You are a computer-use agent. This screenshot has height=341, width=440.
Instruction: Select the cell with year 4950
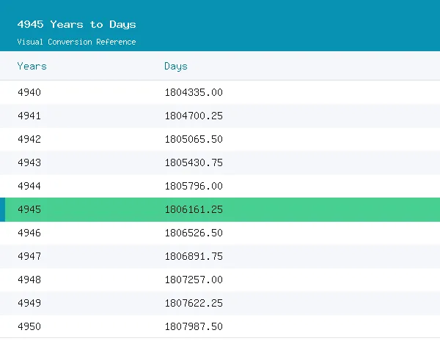tap(29, 326)
